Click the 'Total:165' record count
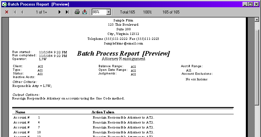Viewport: 261px width, 137px height. (127, 12)
